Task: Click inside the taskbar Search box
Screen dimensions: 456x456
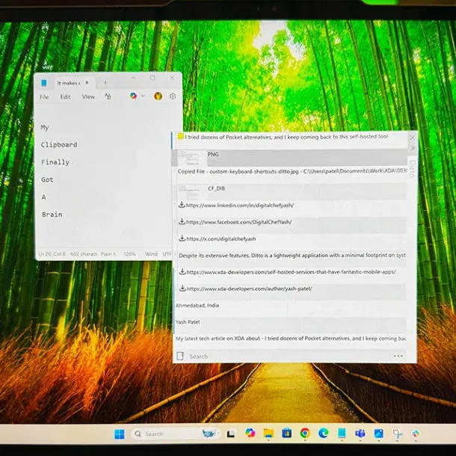Action: click(x=176, y=434)
